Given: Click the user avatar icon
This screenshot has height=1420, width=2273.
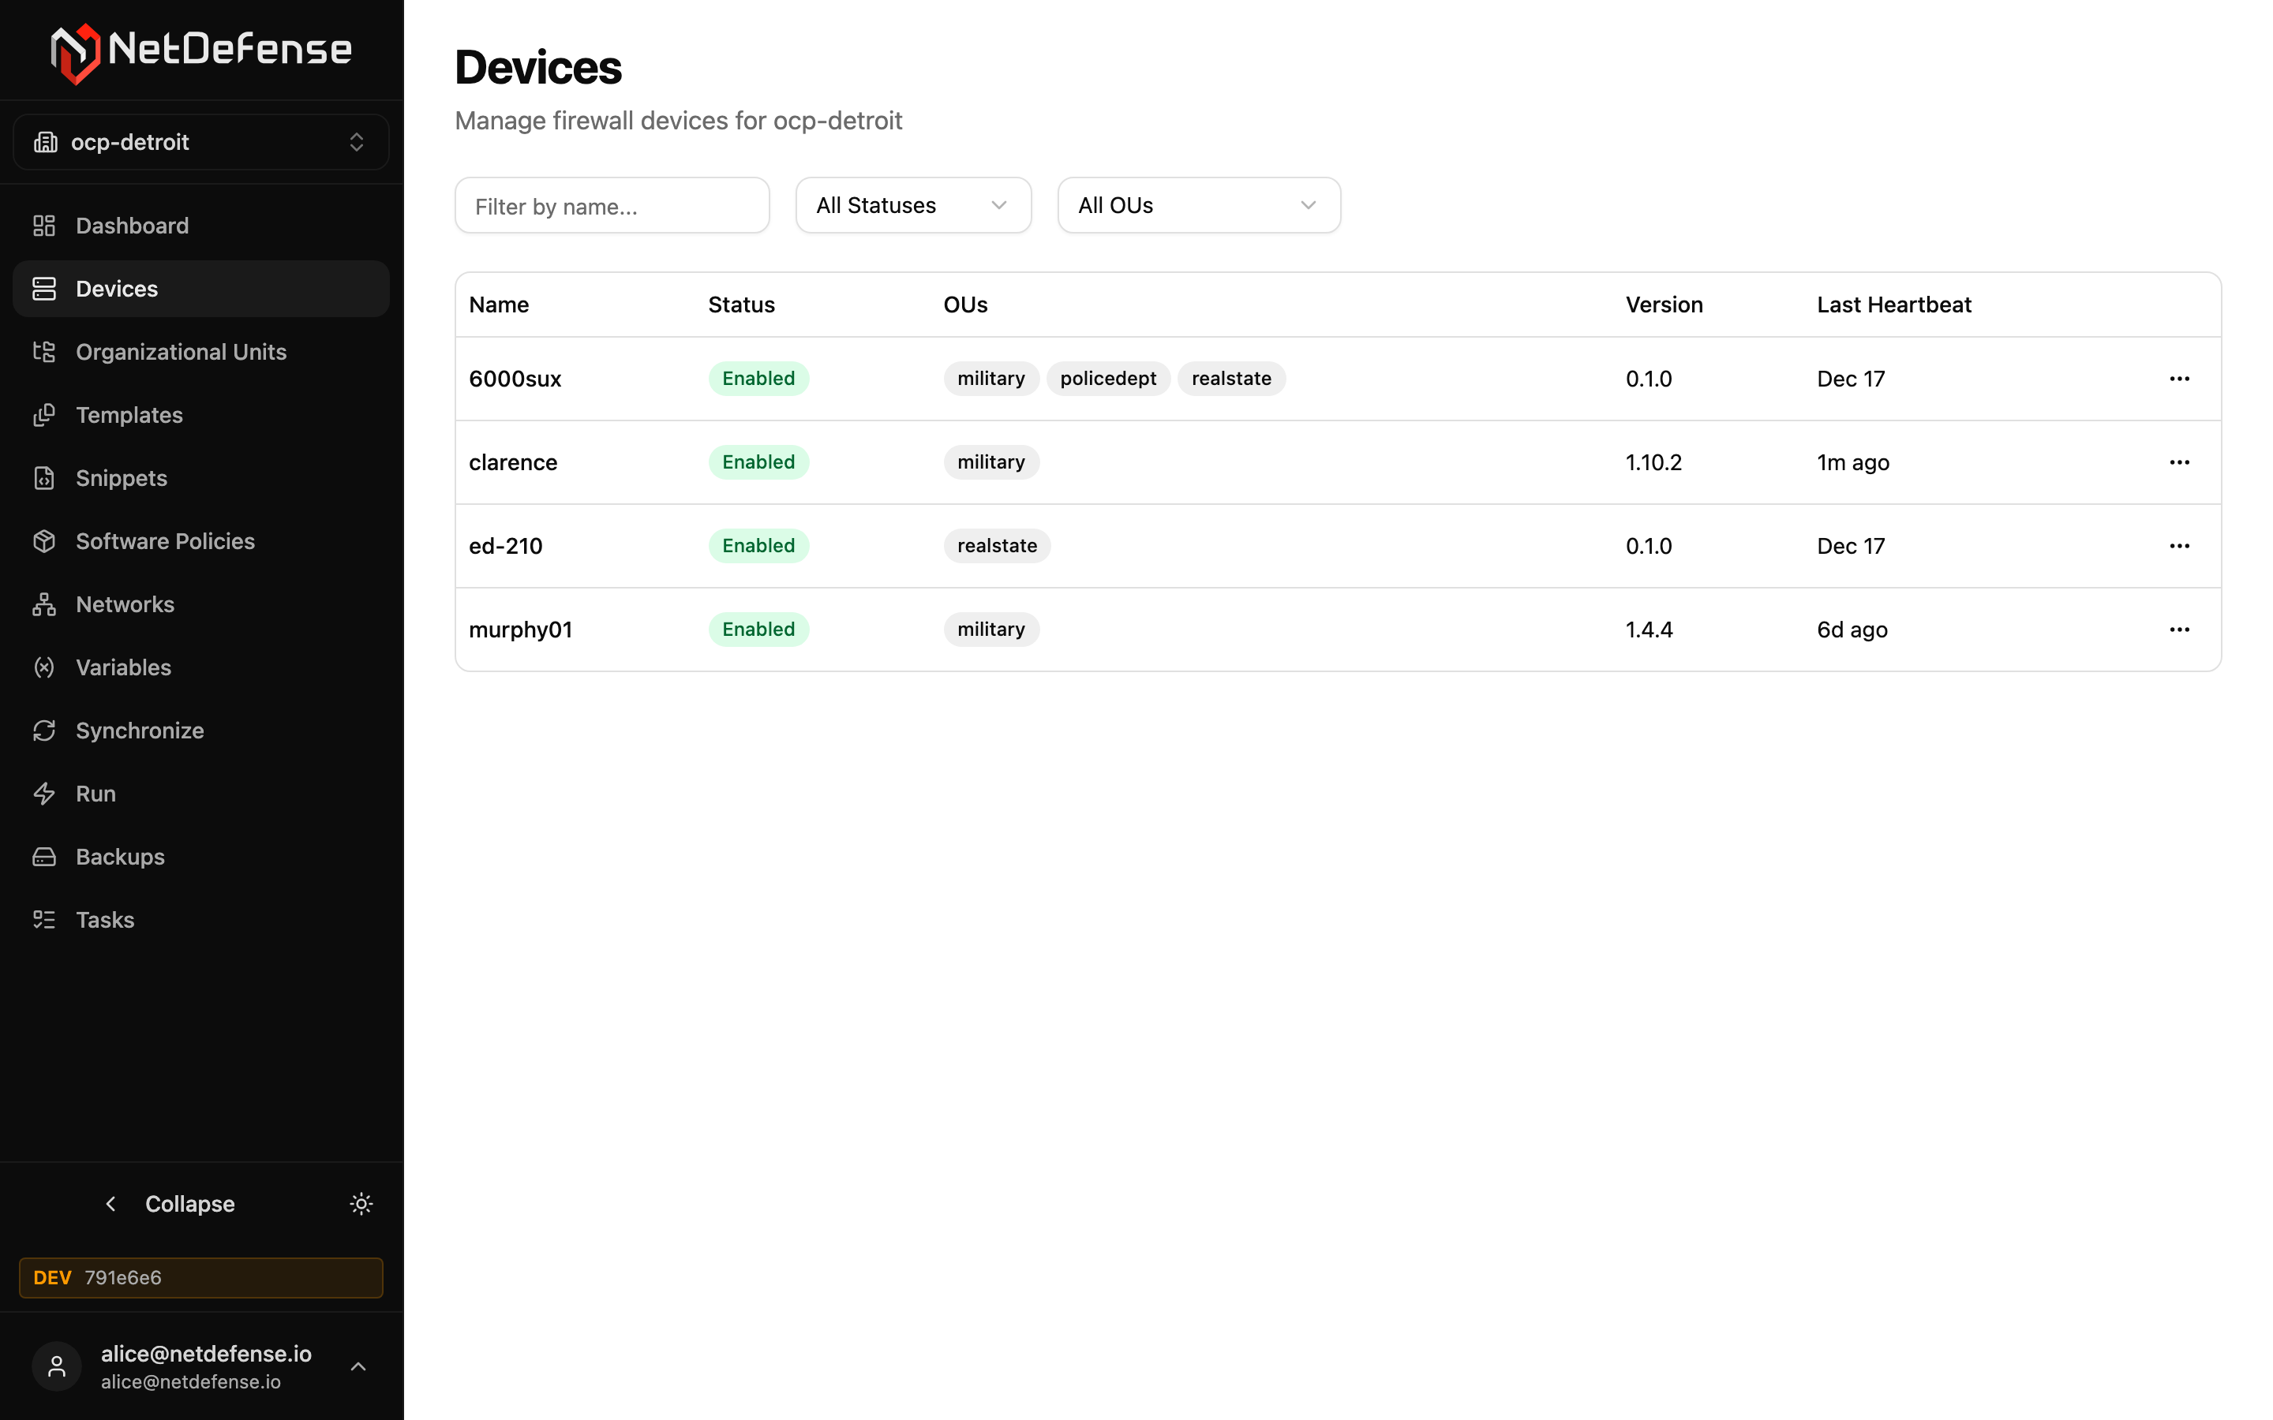Looking at the screenshot, I should tap(56, 1366).
